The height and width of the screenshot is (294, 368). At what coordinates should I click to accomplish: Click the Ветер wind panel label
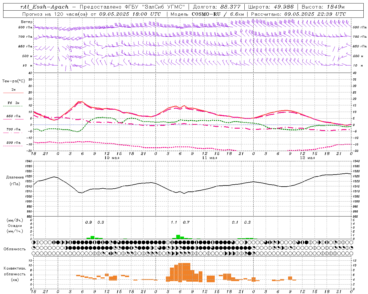coord(27,22)
